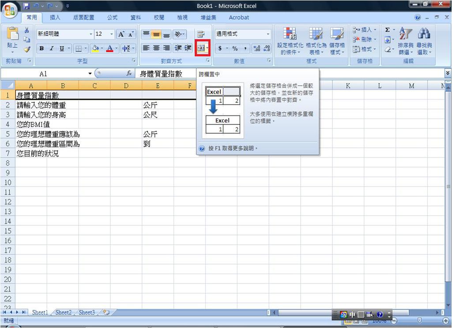Screen dimensions: 452x328
Task: Open Conditional Formatting (設定格式化的條件)
Action: [x=290, y=41]
